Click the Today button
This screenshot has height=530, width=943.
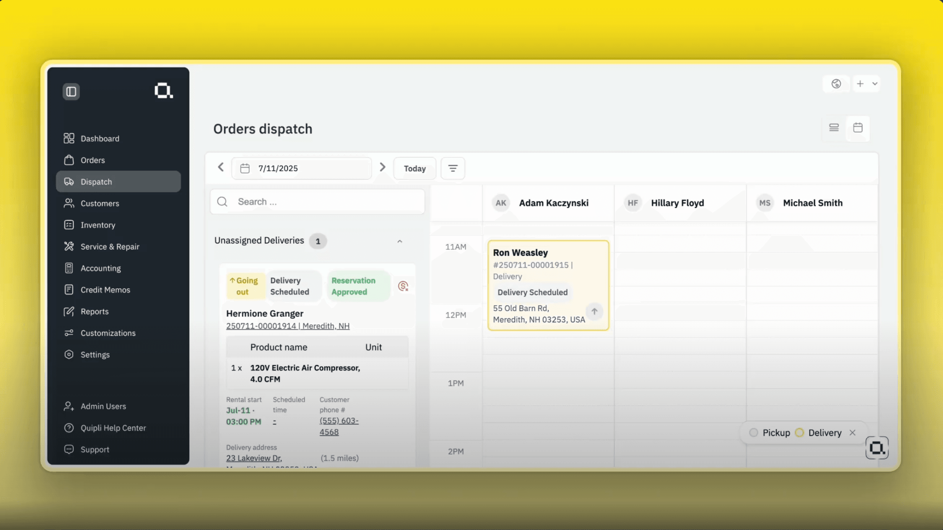415,168
